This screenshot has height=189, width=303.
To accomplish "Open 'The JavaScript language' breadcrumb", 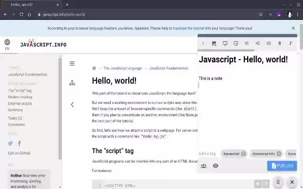I will (x=123, y=68).
